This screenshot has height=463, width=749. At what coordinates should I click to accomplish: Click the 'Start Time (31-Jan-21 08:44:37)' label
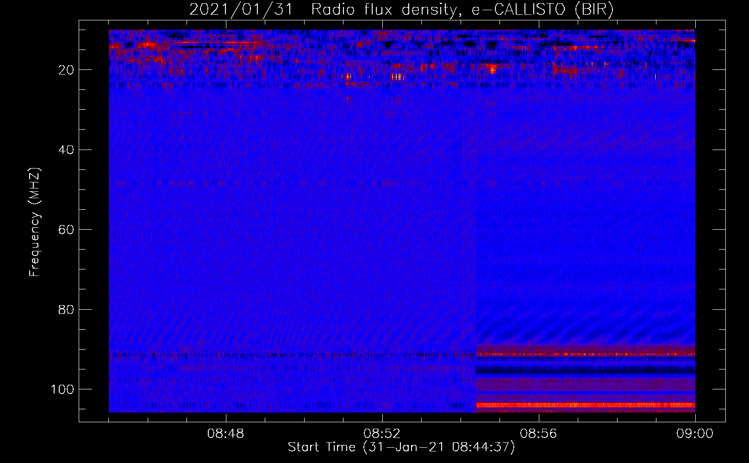tap(401, 447)
